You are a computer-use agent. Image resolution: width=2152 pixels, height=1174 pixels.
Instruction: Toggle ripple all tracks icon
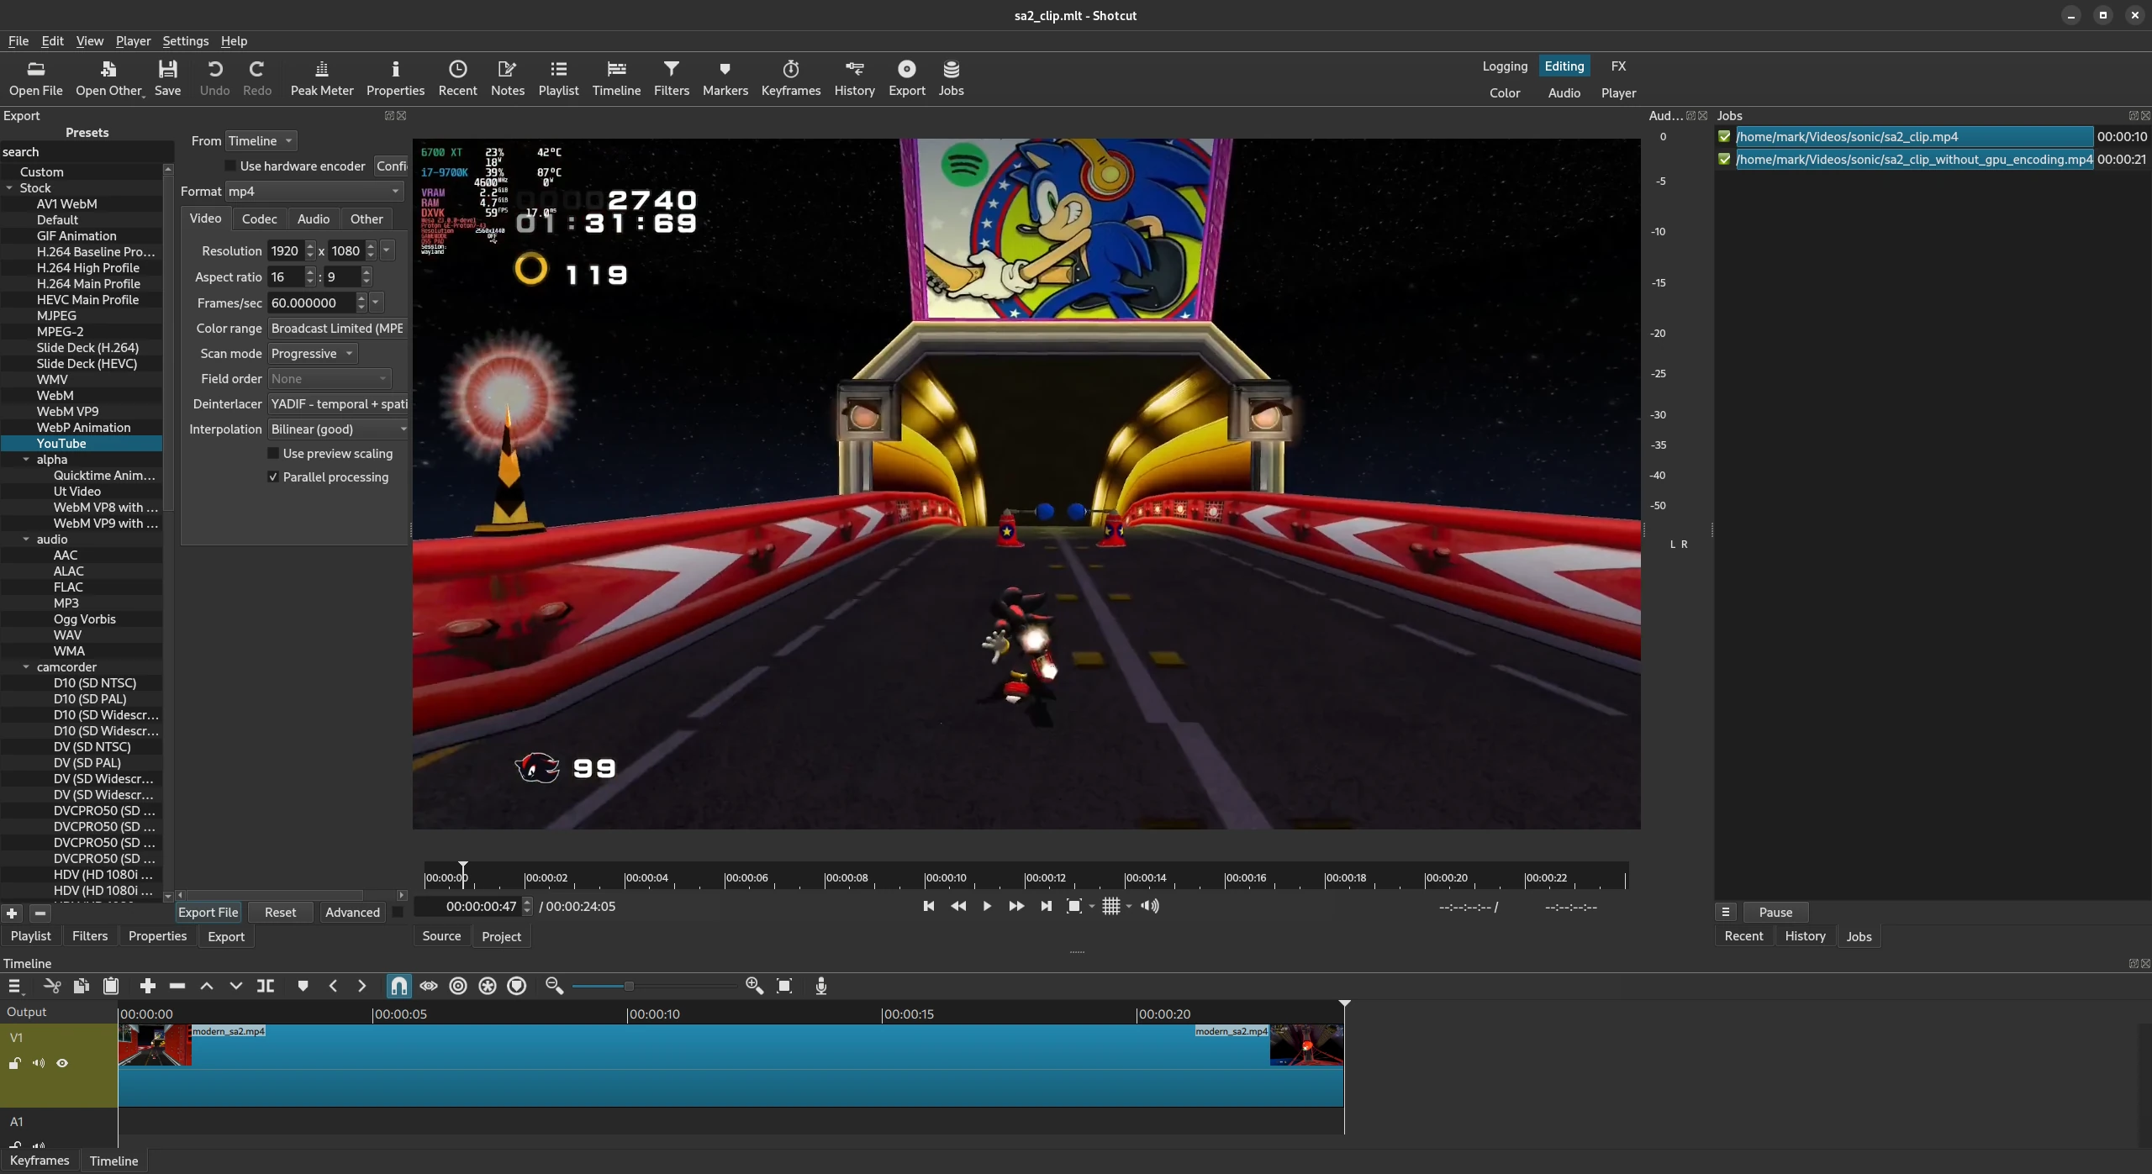pos(488,986)
